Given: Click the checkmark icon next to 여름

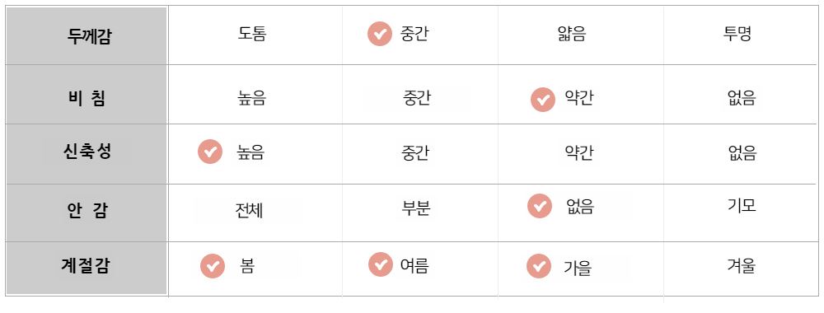Looking at the screenshot, I should click(381, 264).
